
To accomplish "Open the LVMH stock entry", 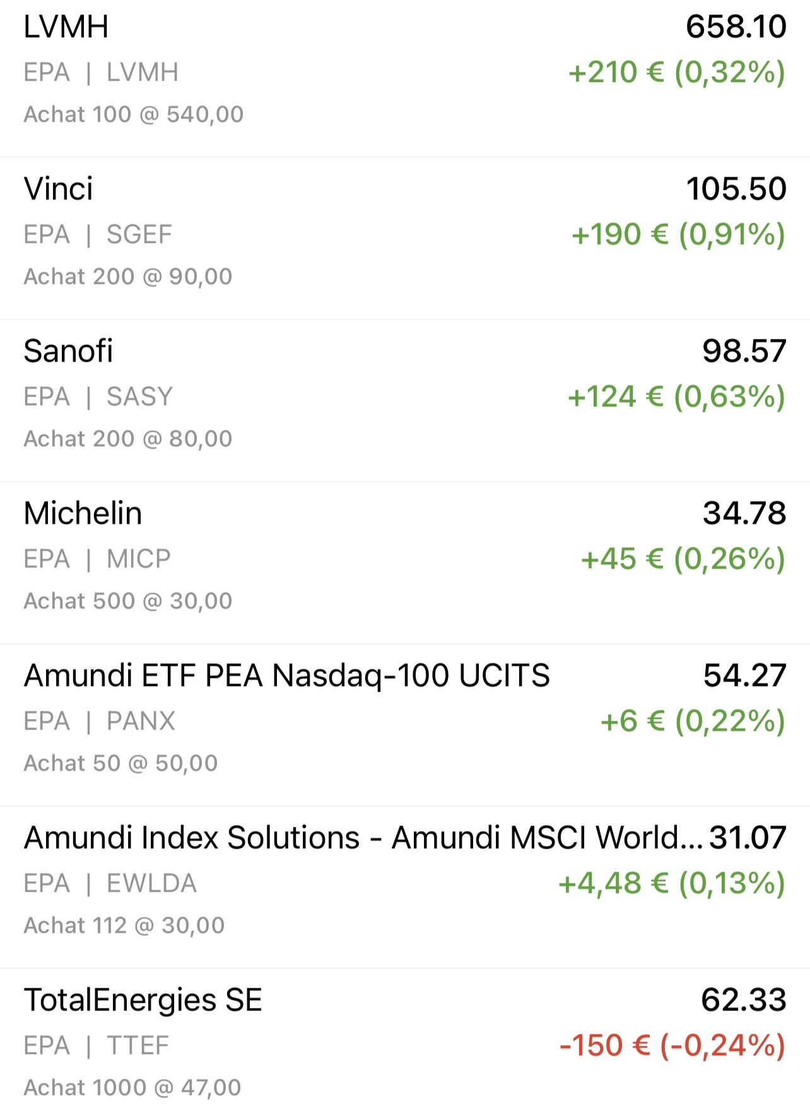I will (66, 27).
